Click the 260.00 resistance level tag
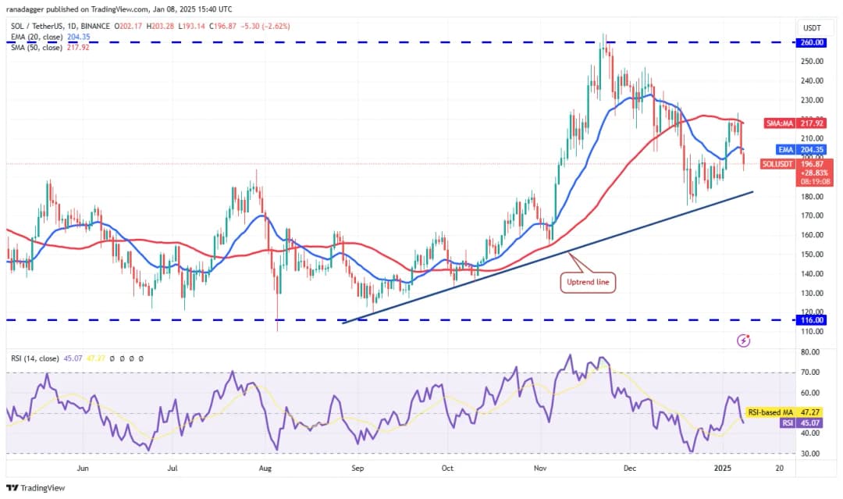This screenshot has height=499, width=843. tap(811, 42)
